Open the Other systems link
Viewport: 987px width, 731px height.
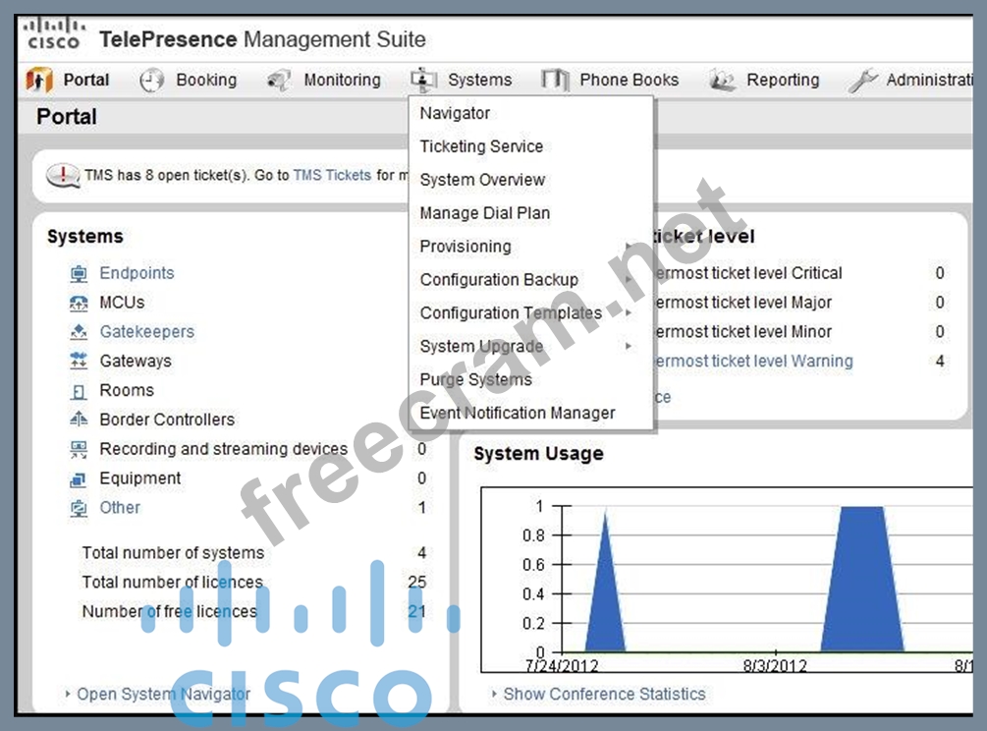pyautogui.click(x=120, y=508)
